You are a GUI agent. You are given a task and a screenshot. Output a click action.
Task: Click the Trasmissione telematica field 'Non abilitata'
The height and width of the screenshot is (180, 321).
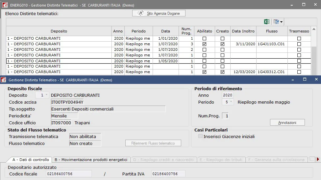click(85, 136)
